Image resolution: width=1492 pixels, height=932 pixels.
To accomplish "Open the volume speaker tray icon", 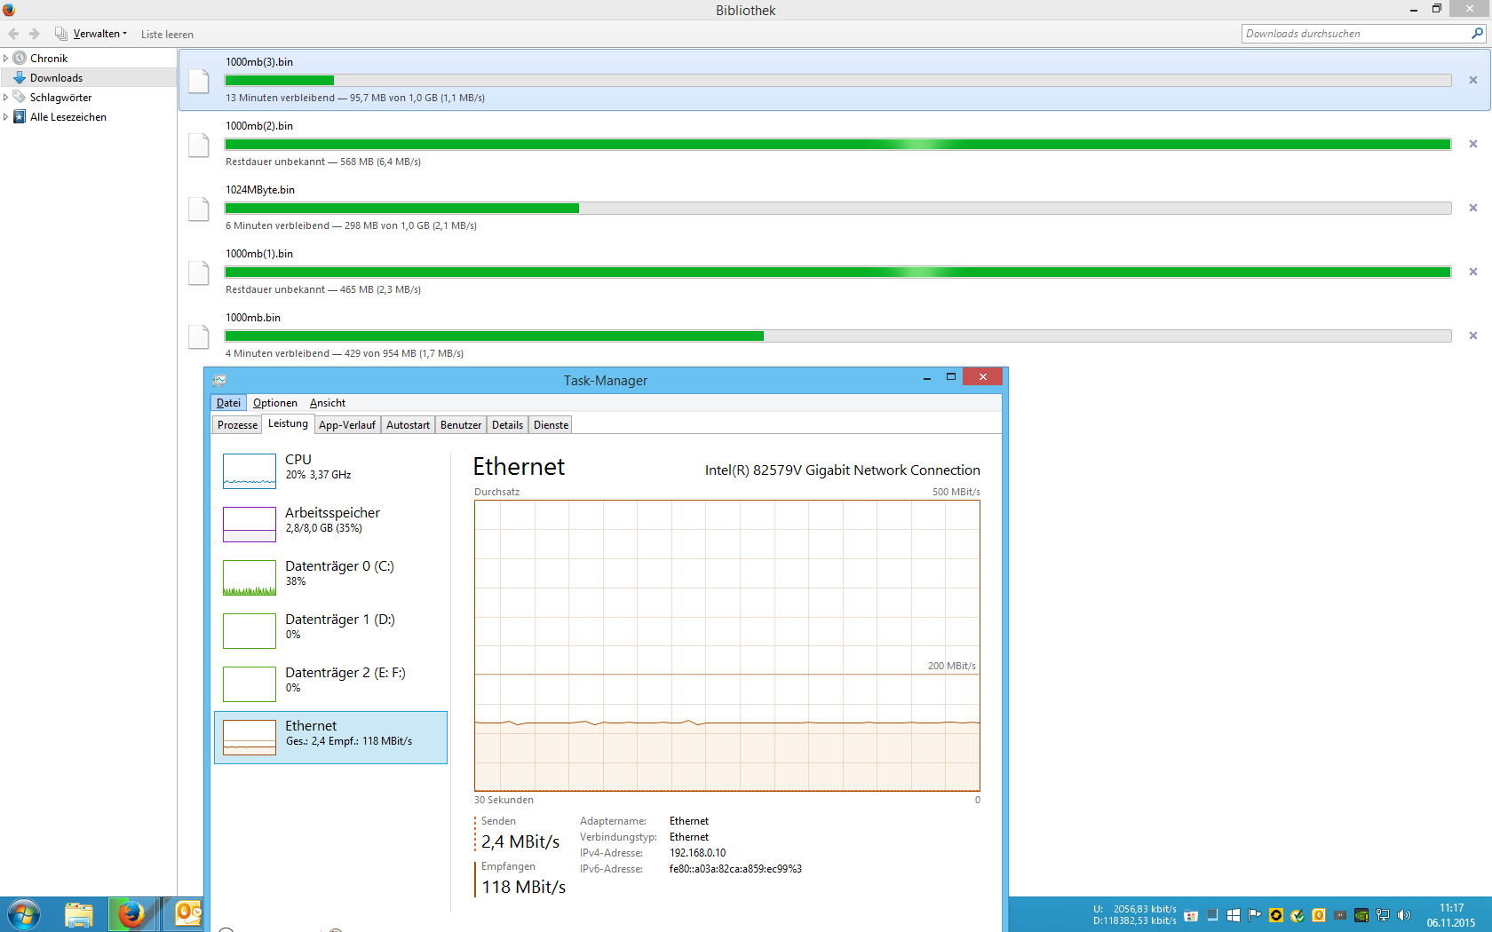I will click(x=1404, y=915).
